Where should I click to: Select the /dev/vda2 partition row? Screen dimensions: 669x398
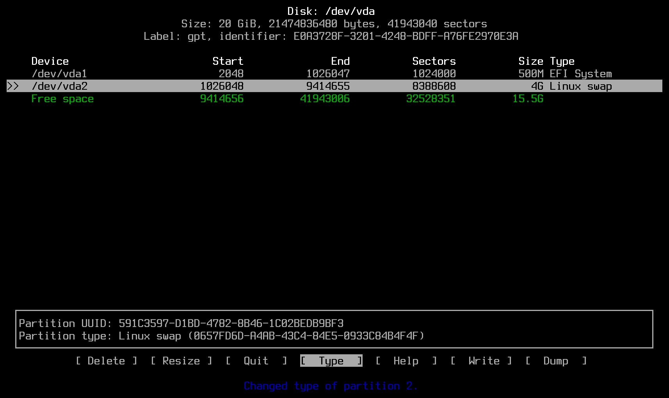coord(334,86)
